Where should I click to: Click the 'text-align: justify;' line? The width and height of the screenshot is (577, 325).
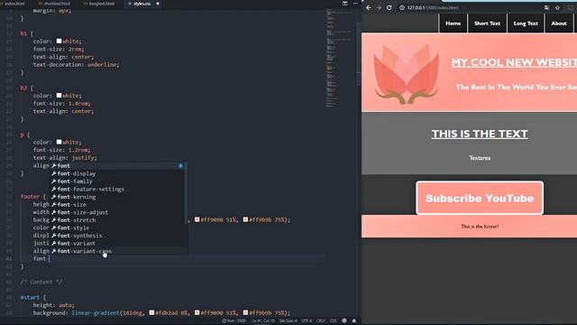pyautogui.click(x=65, y=158)
